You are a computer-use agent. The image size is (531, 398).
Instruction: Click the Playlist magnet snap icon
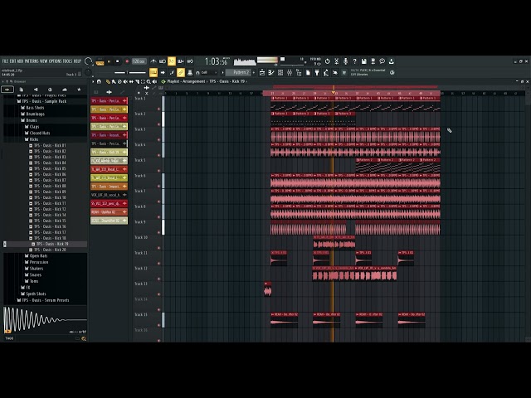(x=99, y=81)
